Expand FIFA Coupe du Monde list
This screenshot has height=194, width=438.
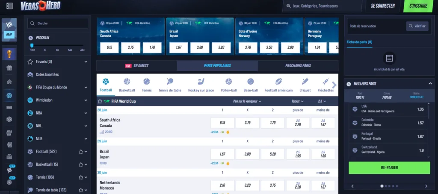(86, 87)
